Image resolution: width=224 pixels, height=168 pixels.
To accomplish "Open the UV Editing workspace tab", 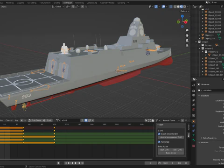I will pyautogui.click(x=32, y=3).
